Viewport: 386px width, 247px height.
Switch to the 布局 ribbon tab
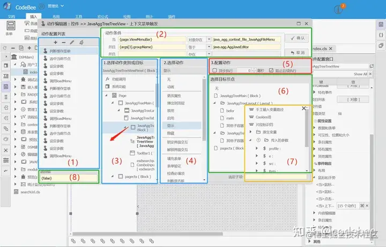[x=56, y=17]
